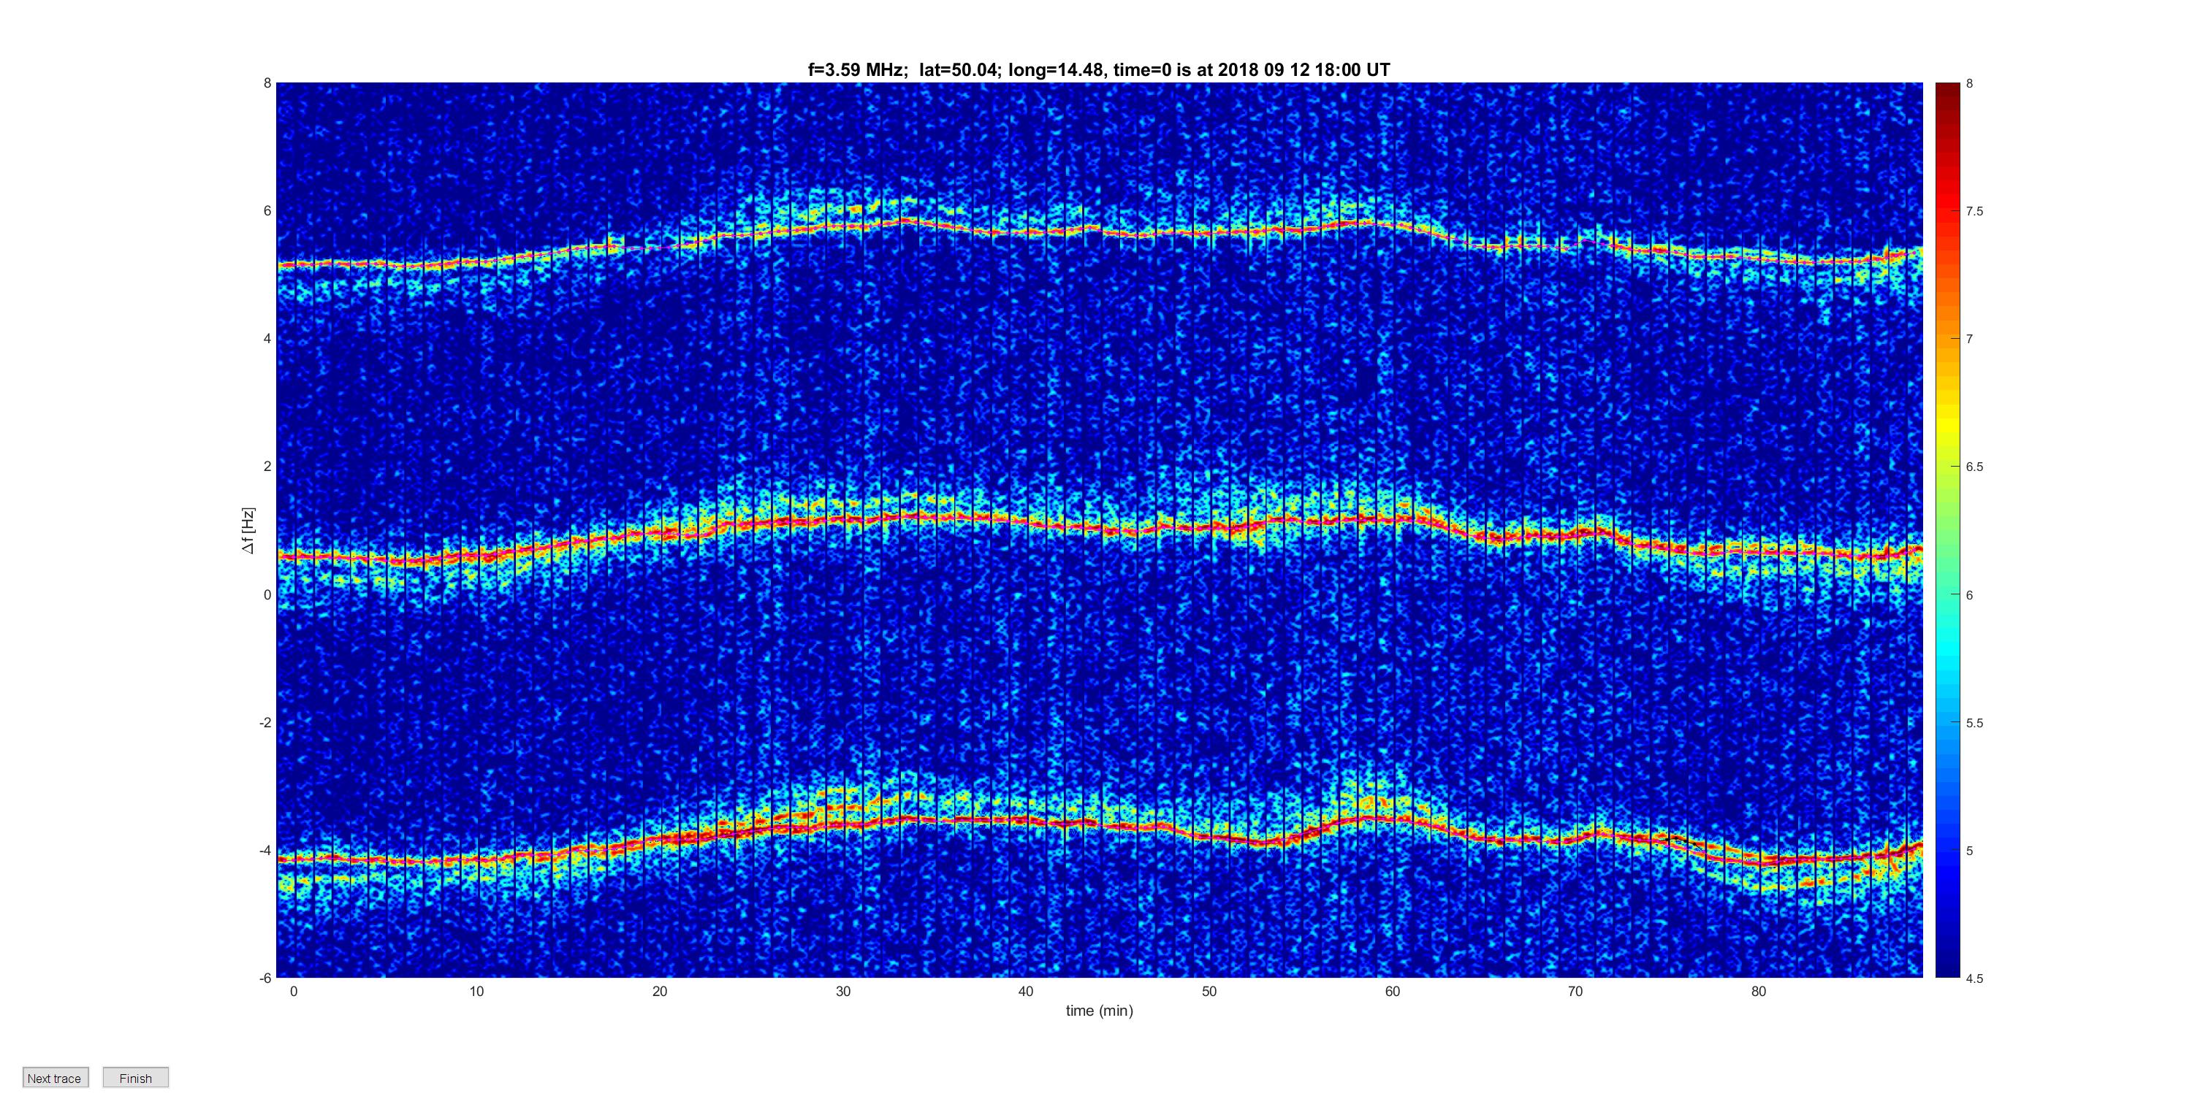This screenshot has width=2192, height=1099.
Task: Click colorbar tick label 7.5
Action: [1974, 211]
